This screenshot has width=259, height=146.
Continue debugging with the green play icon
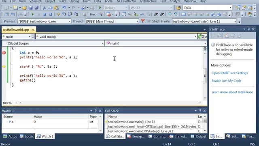[32, 15]
